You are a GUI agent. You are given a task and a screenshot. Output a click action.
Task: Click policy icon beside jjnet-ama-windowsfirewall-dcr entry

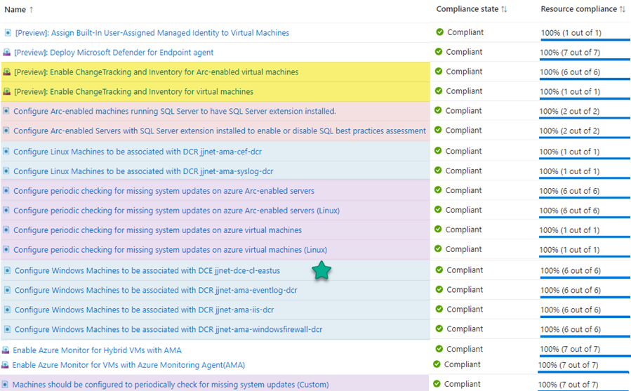[8, 329]
